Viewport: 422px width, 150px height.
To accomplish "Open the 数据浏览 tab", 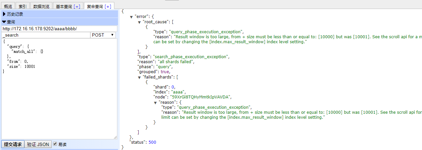I will [x=41, y=6].
